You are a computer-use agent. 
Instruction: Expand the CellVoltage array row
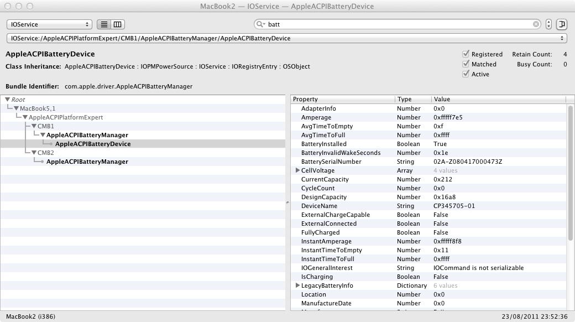[298, 170]
